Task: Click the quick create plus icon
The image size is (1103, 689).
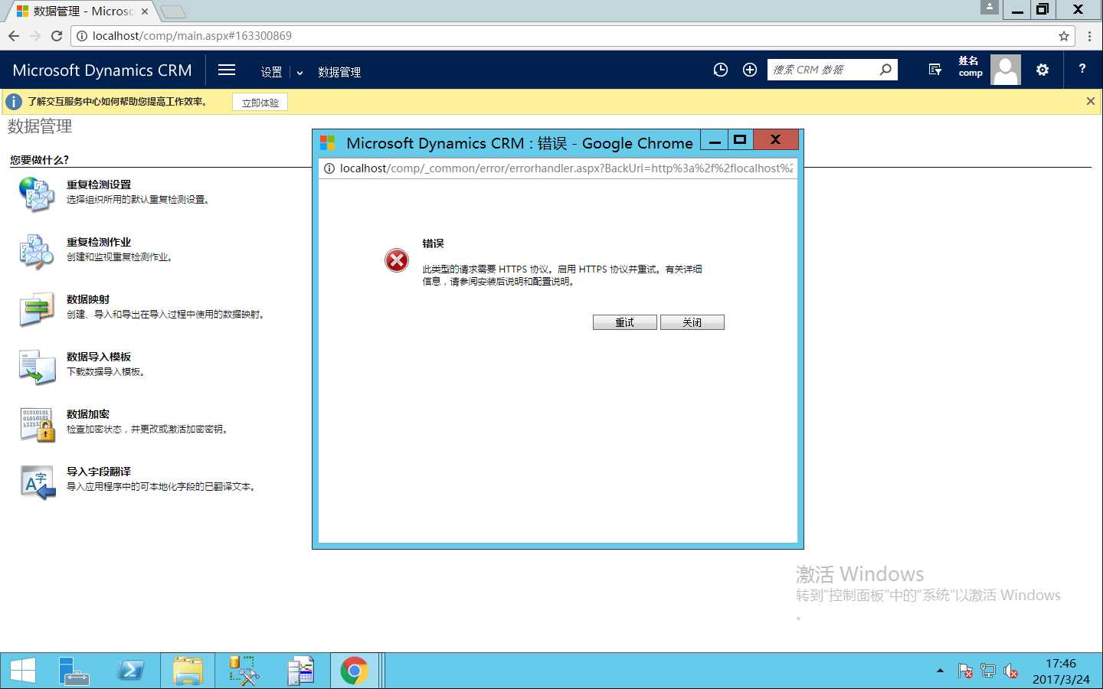Action: tap(750, 70)
